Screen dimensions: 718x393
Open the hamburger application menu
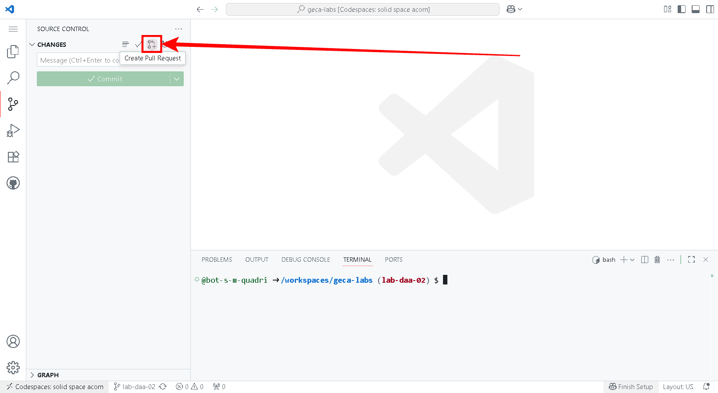pos(13,29)
